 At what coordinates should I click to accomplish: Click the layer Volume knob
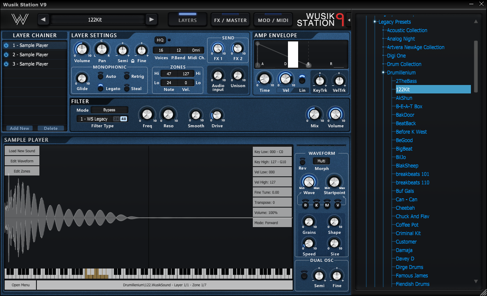82,49
